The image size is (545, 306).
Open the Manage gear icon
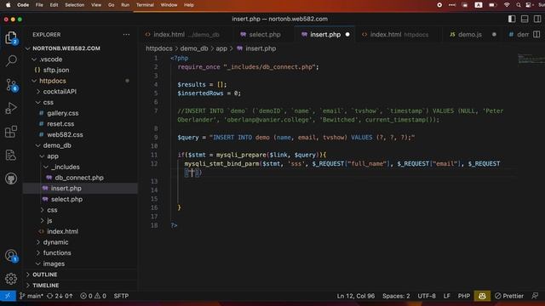(x=11, y=279)
